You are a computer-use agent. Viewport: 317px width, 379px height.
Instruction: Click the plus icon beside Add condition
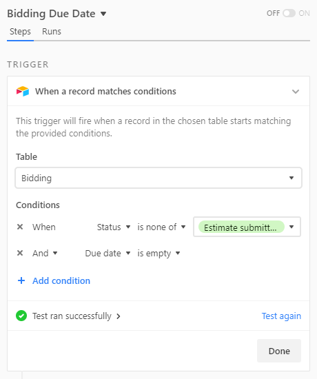pos(21,280)
